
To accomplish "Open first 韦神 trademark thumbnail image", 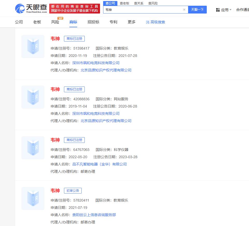I will (33, 46).
